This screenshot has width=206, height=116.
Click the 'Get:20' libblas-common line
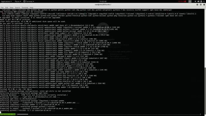(x=49, y=62)
